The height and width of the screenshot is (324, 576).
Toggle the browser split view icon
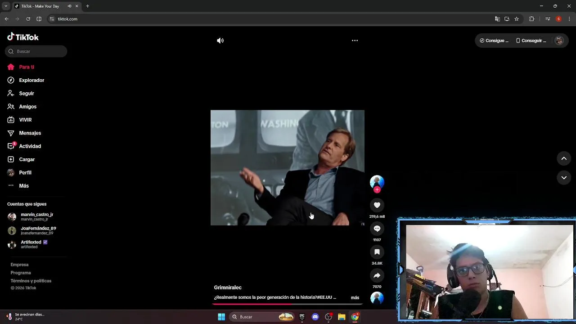click(x=39, y=19)
